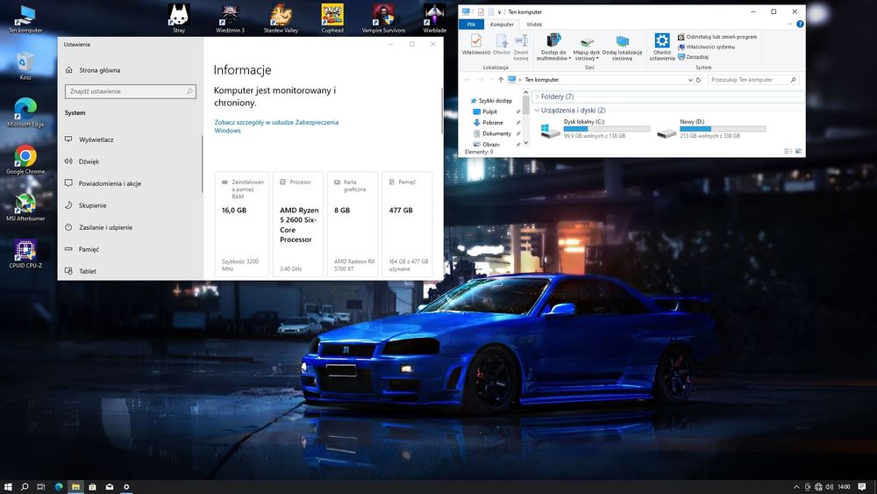Select the MSI Afterburner desktop icon

[25, 207]
